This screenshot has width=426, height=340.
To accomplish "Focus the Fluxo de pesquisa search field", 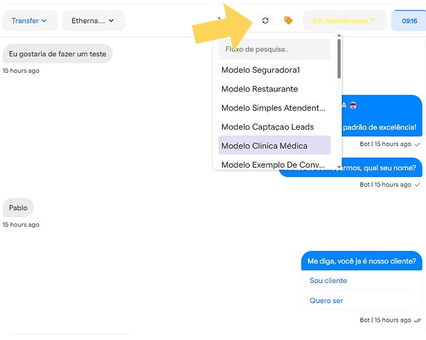I will [274, 49].
